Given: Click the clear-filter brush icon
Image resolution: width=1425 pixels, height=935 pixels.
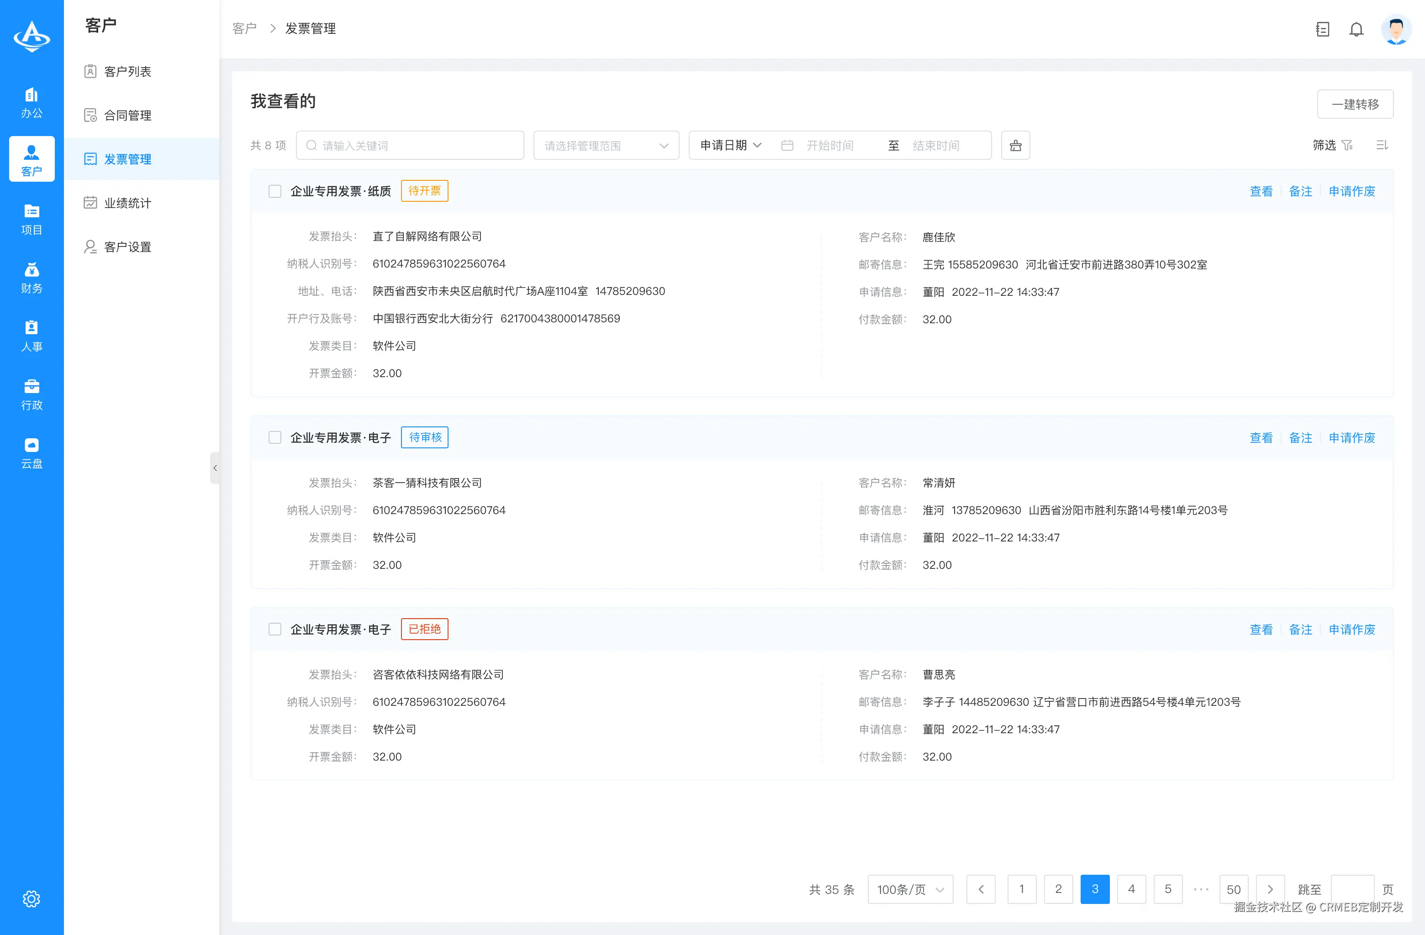Looking at the screenshot, I should click(1015, 145).
